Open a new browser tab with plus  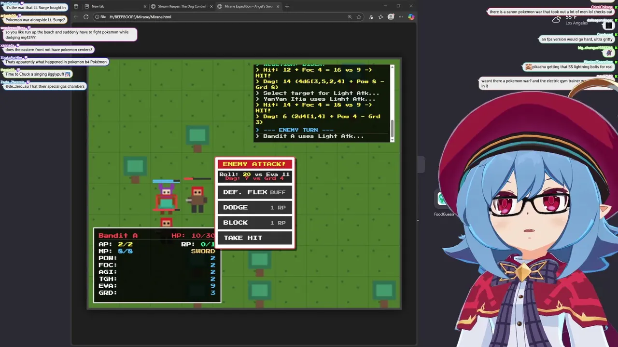click(x=287, y=6)
